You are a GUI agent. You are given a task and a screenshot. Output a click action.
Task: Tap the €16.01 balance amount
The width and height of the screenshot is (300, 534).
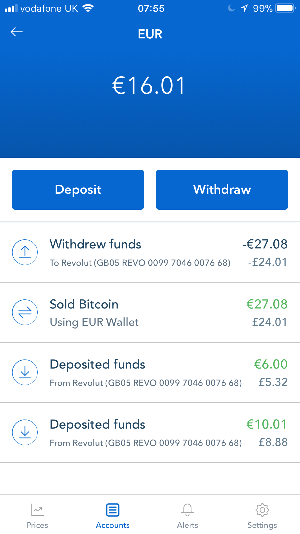149,86
